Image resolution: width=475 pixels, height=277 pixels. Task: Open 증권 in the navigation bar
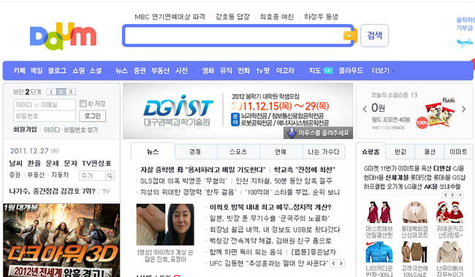140,71
